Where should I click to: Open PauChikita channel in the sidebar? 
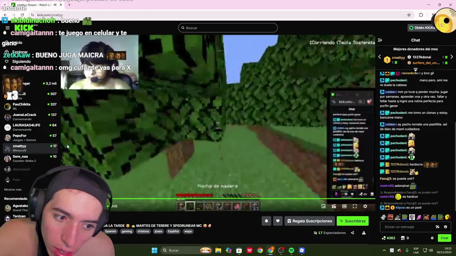coord(30,106)
